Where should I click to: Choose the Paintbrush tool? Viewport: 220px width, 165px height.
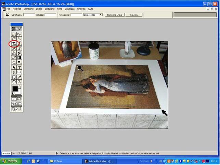(x=19, y=49)
